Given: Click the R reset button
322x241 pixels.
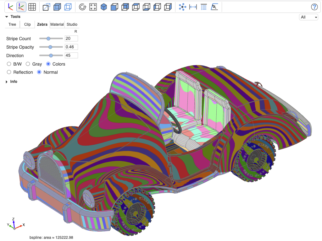Looking at the screenshot, I should (76, 32).
